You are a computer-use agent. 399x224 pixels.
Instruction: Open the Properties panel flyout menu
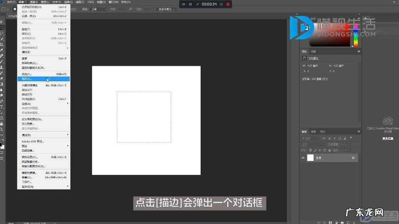359,51
